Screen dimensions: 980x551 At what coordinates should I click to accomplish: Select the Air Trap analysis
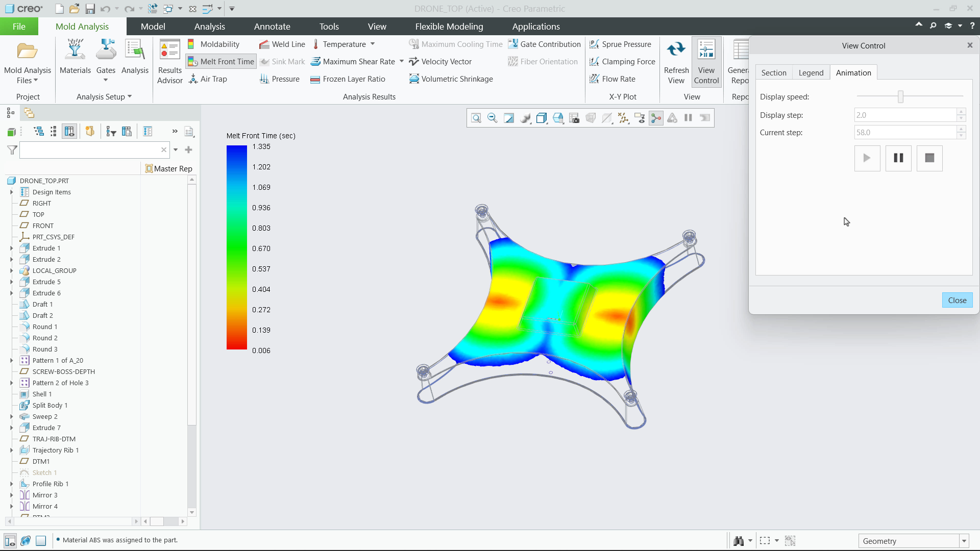[x=208, y=79]
